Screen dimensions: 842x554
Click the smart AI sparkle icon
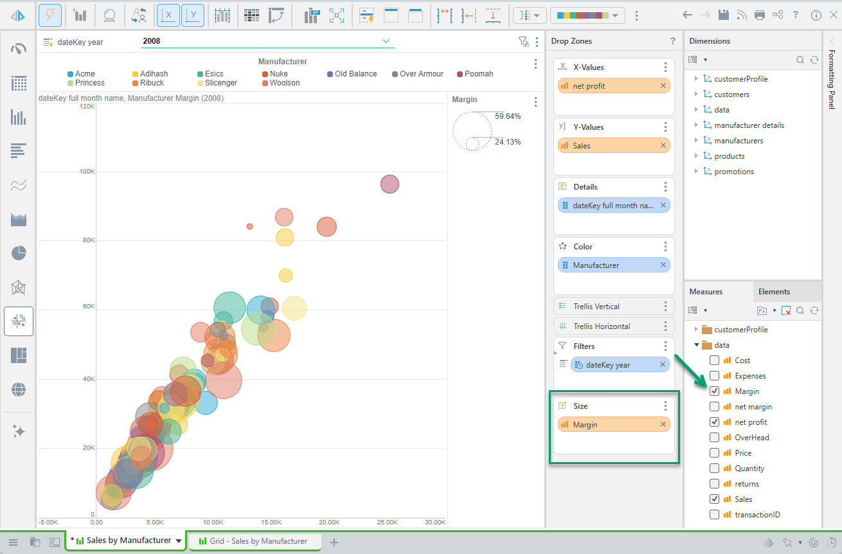click(x=19, y=431)
